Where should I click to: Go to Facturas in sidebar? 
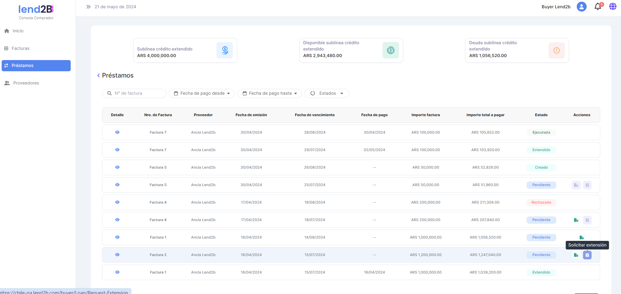click(20, 48)
